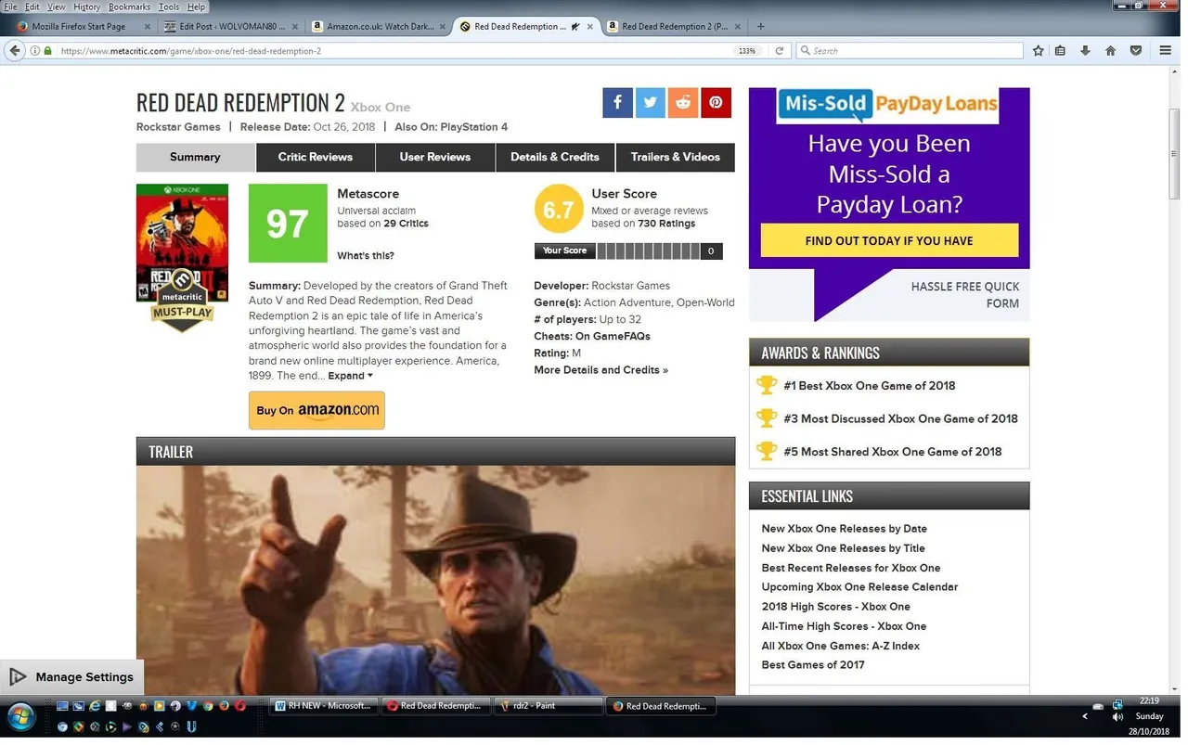Click the Pocket icon in the toolbar

point(1135,51)
